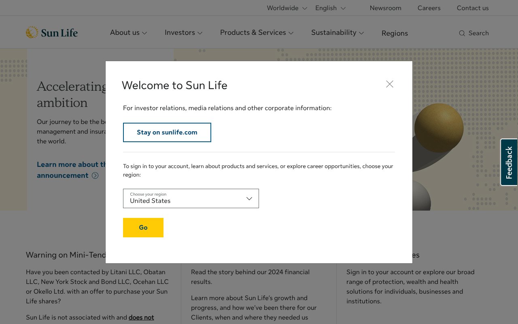Open the Products & Services menu

click(x=256, y=32)
